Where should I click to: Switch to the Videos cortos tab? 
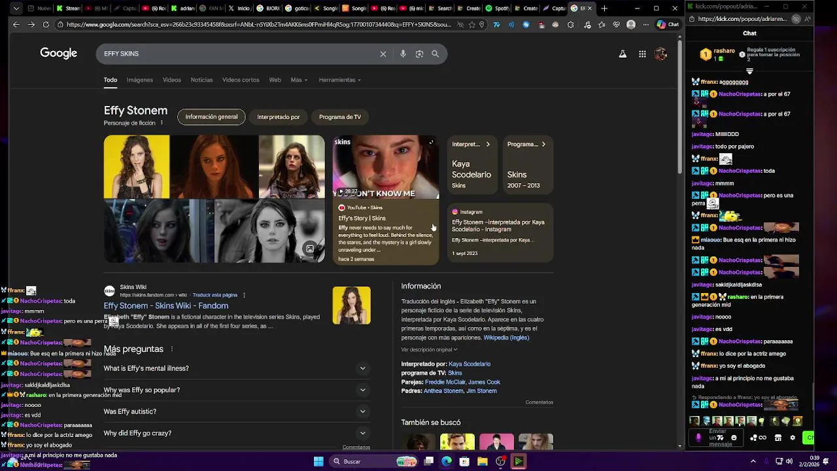click(x=241, y=80)
